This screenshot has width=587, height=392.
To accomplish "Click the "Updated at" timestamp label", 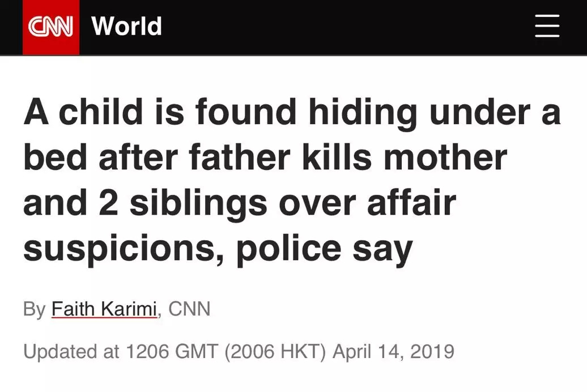I will (71, 351).
